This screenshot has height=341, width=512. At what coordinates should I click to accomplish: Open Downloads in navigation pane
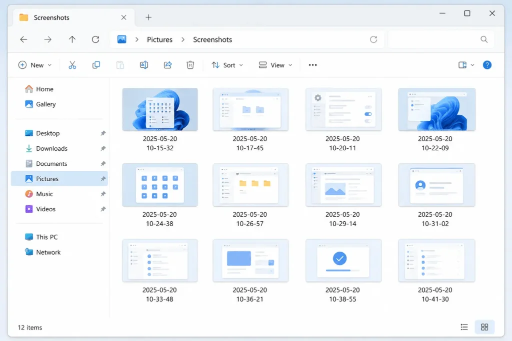(59, 148)
